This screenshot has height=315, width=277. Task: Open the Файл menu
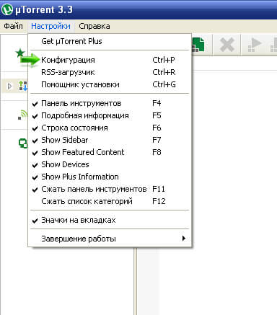[13, 26]
